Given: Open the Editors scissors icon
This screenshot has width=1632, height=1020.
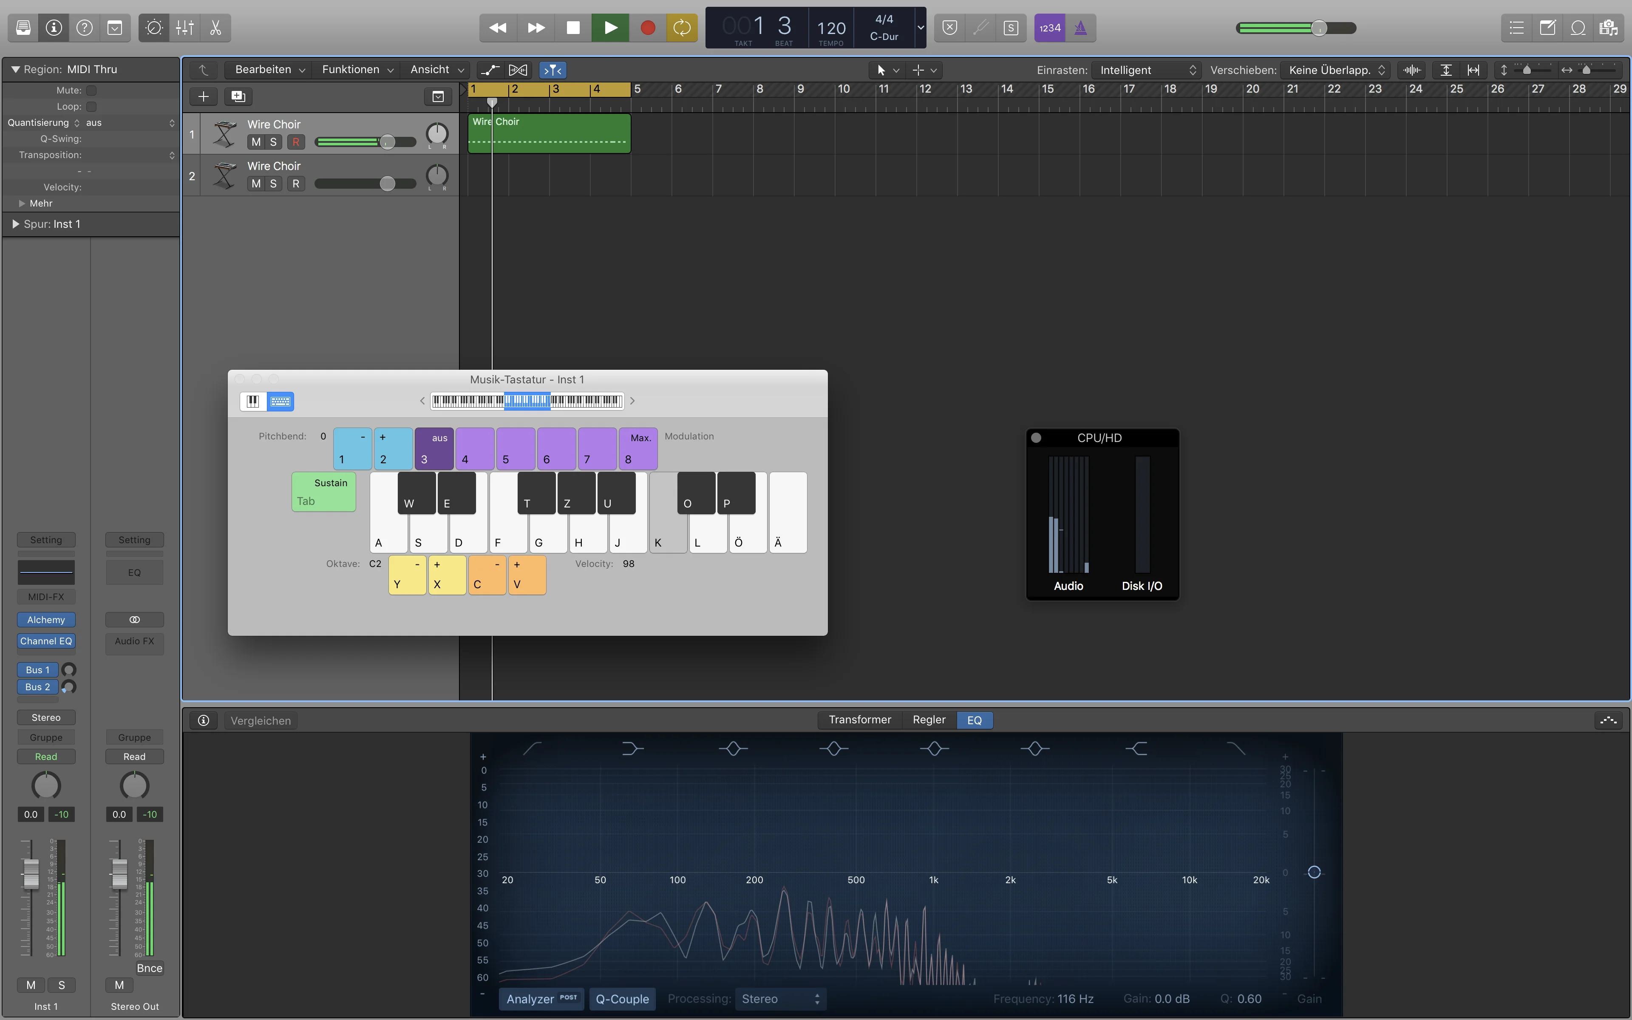Looking at the screenshot, I should click(216, 28).
